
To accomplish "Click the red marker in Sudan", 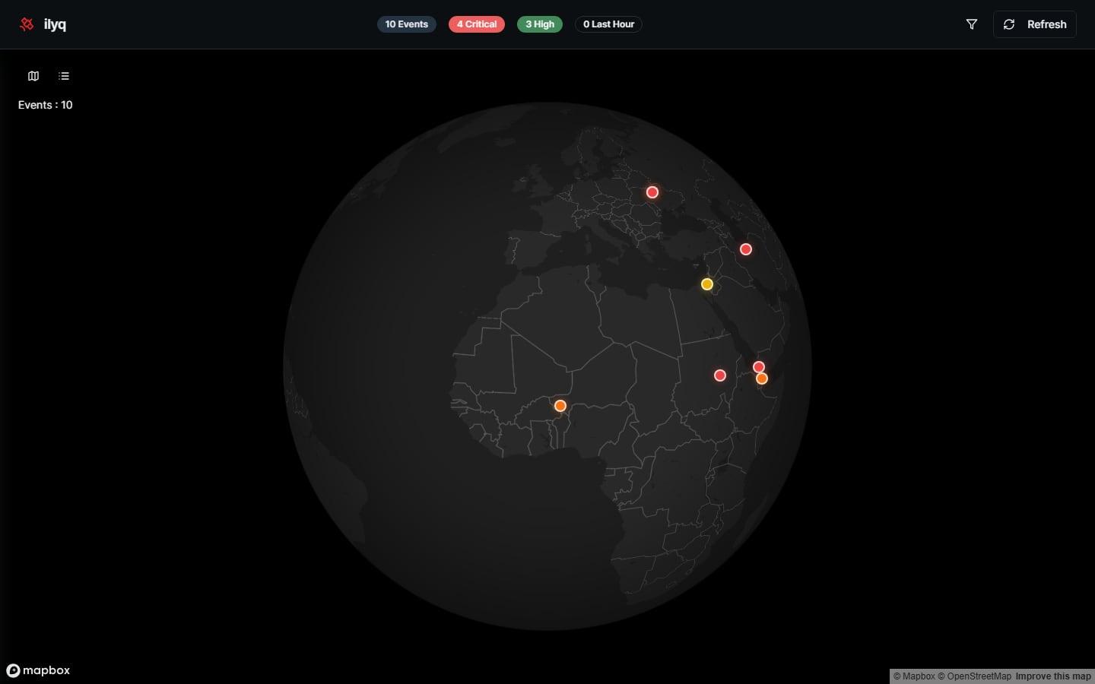I will coord(720,375).
